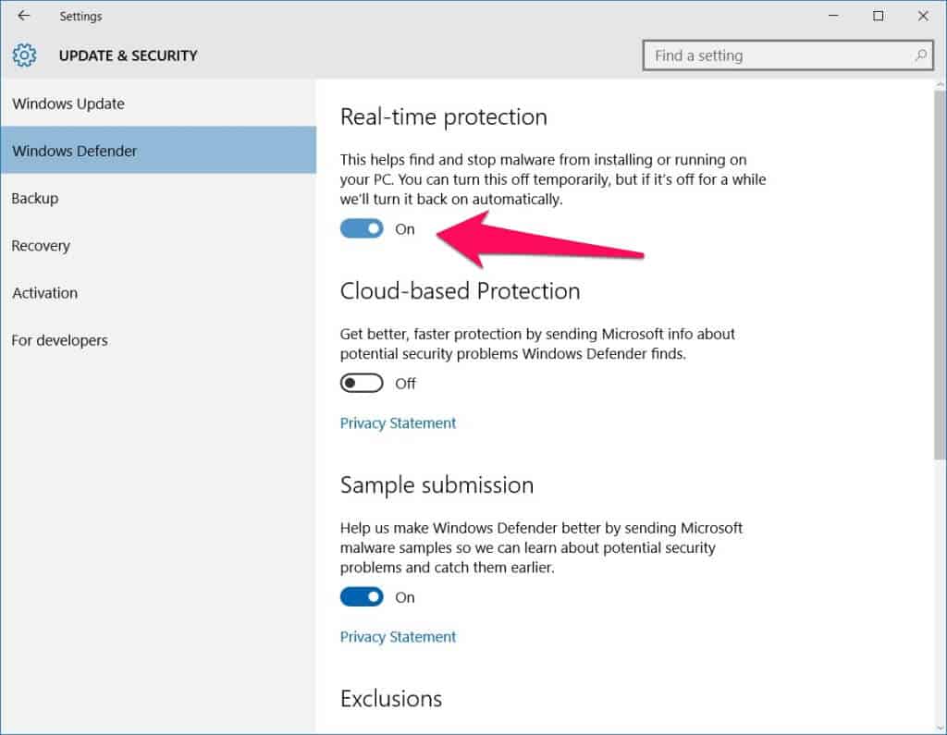The height and width of the screenshot is (735, 947).
Task: Open Privacy Statement under Sample submission
Action: coord(398,637)
